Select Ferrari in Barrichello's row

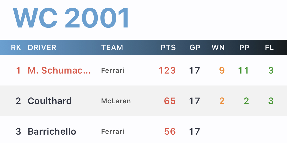click(x=113, y=132)
